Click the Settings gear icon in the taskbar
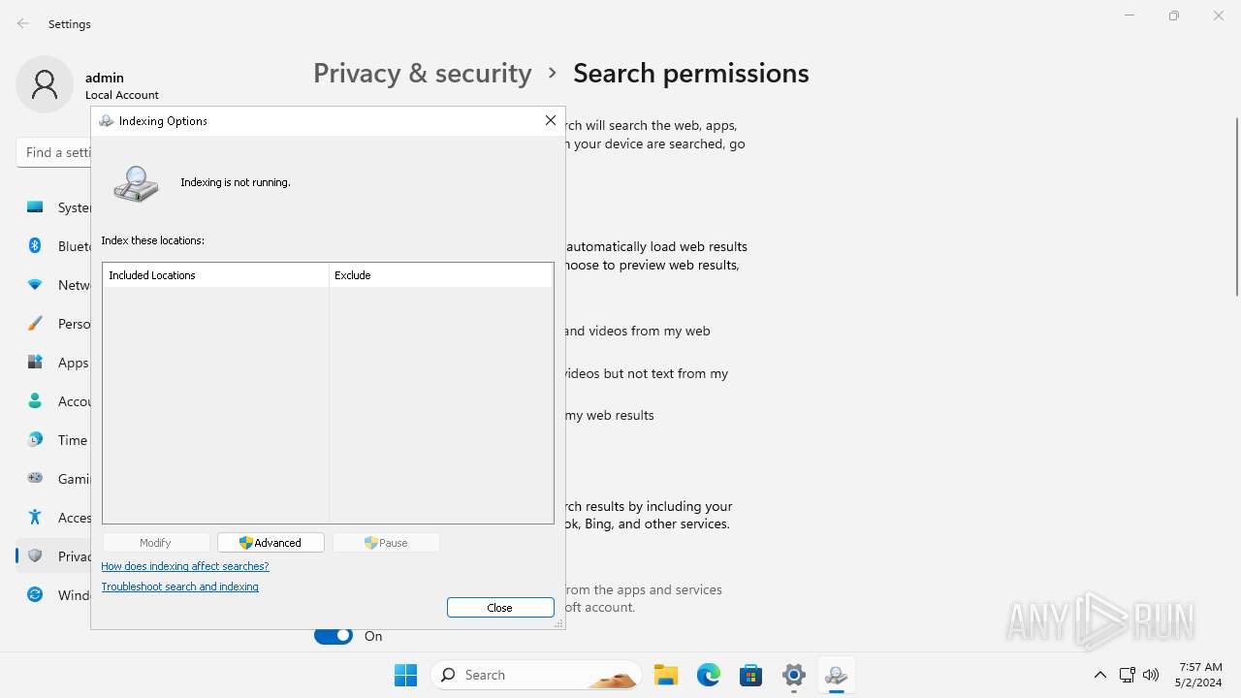The image size is (1241, 698). [x=793, y=675]
